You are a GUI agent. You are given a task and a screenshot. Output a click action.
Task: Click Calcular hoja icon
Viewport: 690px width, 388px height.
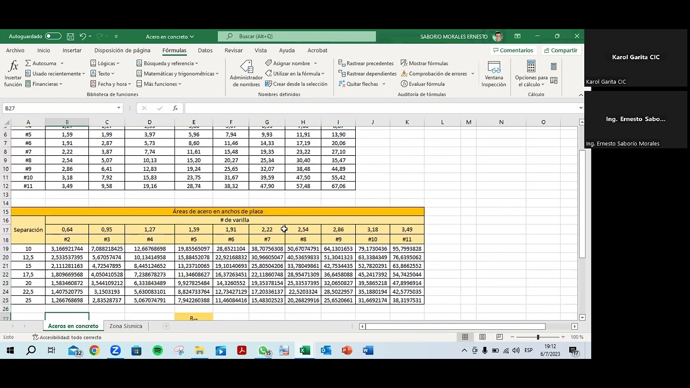pyautogui.click(x=554, y=80)
